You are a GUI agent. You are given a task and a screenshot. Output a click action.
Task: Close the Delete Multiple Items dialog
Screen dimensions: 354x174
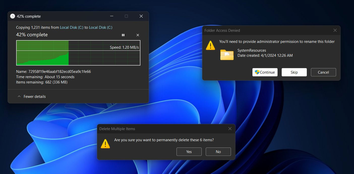(x=230, y=129)
